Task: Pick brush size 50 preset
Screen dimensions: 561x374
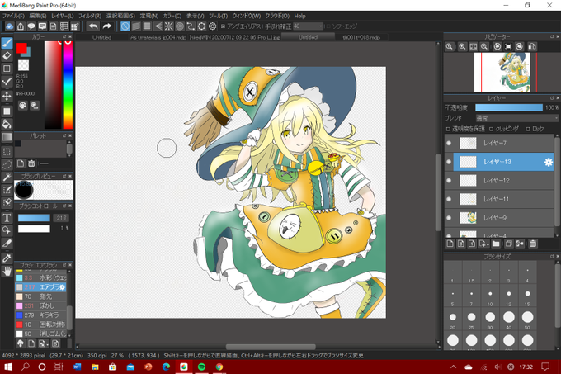Action: (527, 317)
